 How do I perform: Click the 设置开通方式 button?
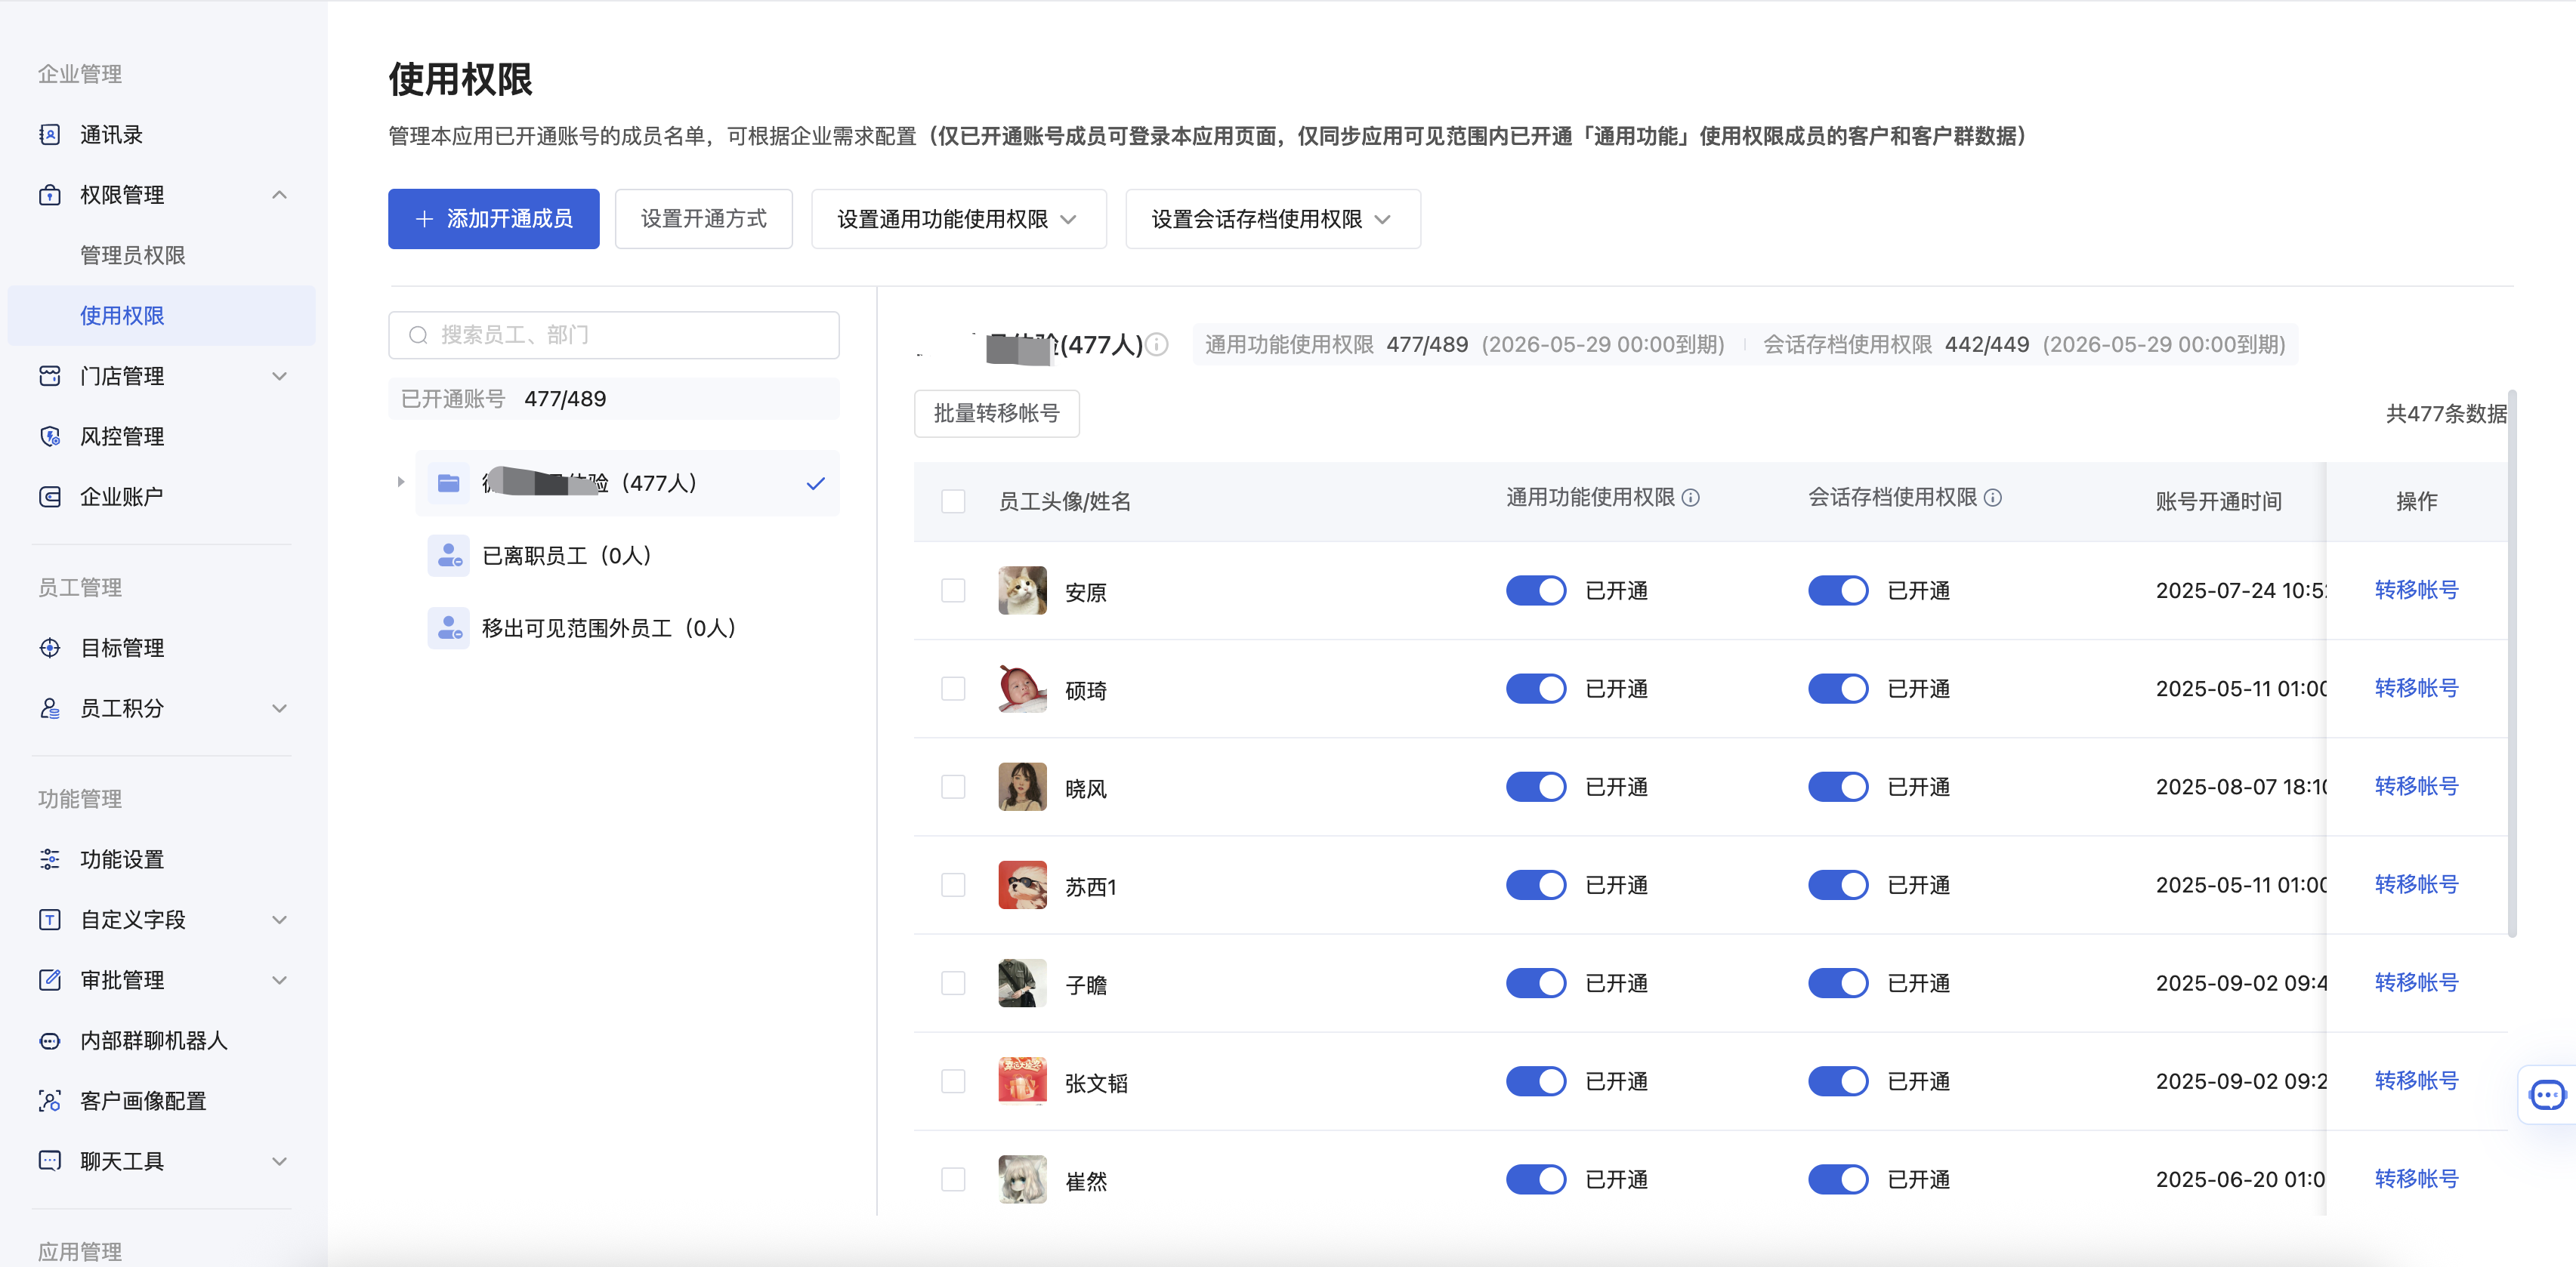click(x=703, y=219)
